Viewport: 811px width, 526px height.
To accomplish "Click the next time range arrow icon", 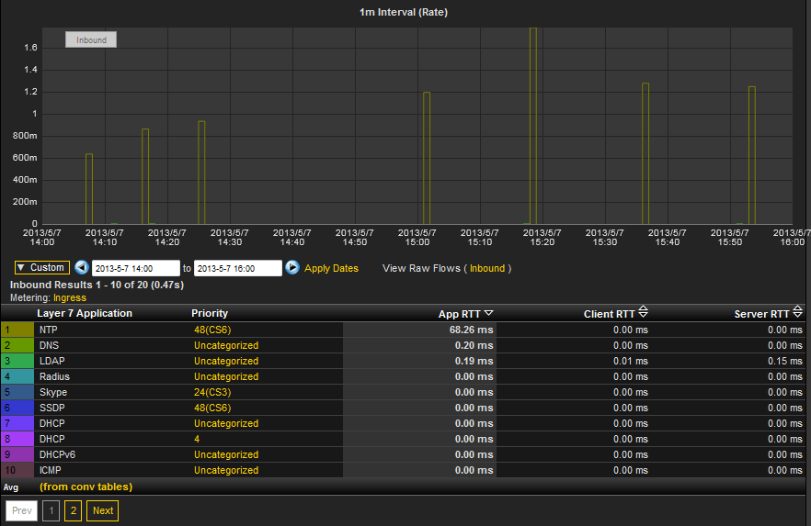I will [292, 267].
